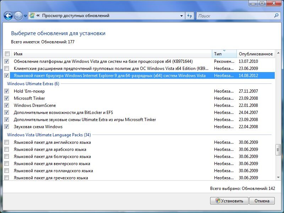Screen dimensions: 284x213
Task: Select the Internet Explorer 9 language pack row
Action: tap(106, 75)
